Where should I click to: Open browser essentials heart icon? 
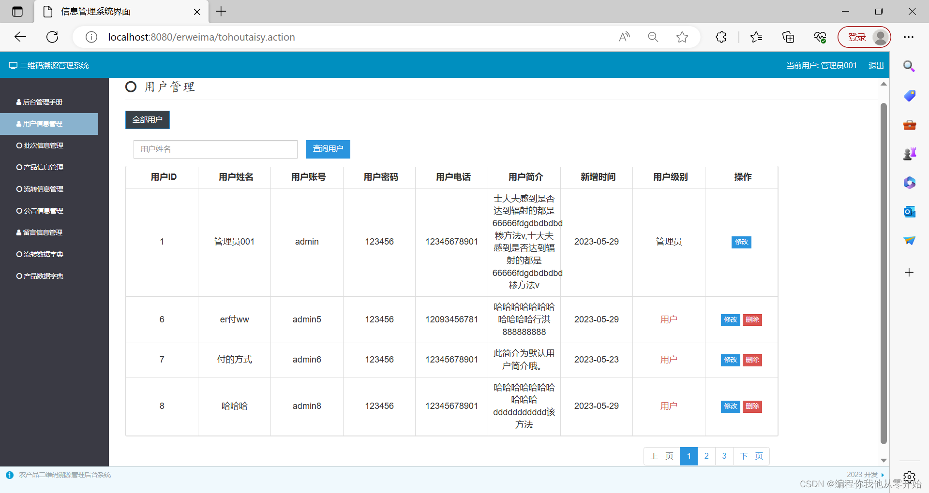(820, 37)
